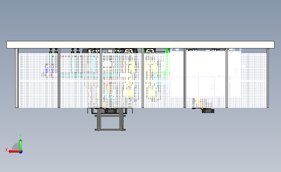Click the blue Z axis dot on the triad
281x172 pixels.
click(21, 152)
